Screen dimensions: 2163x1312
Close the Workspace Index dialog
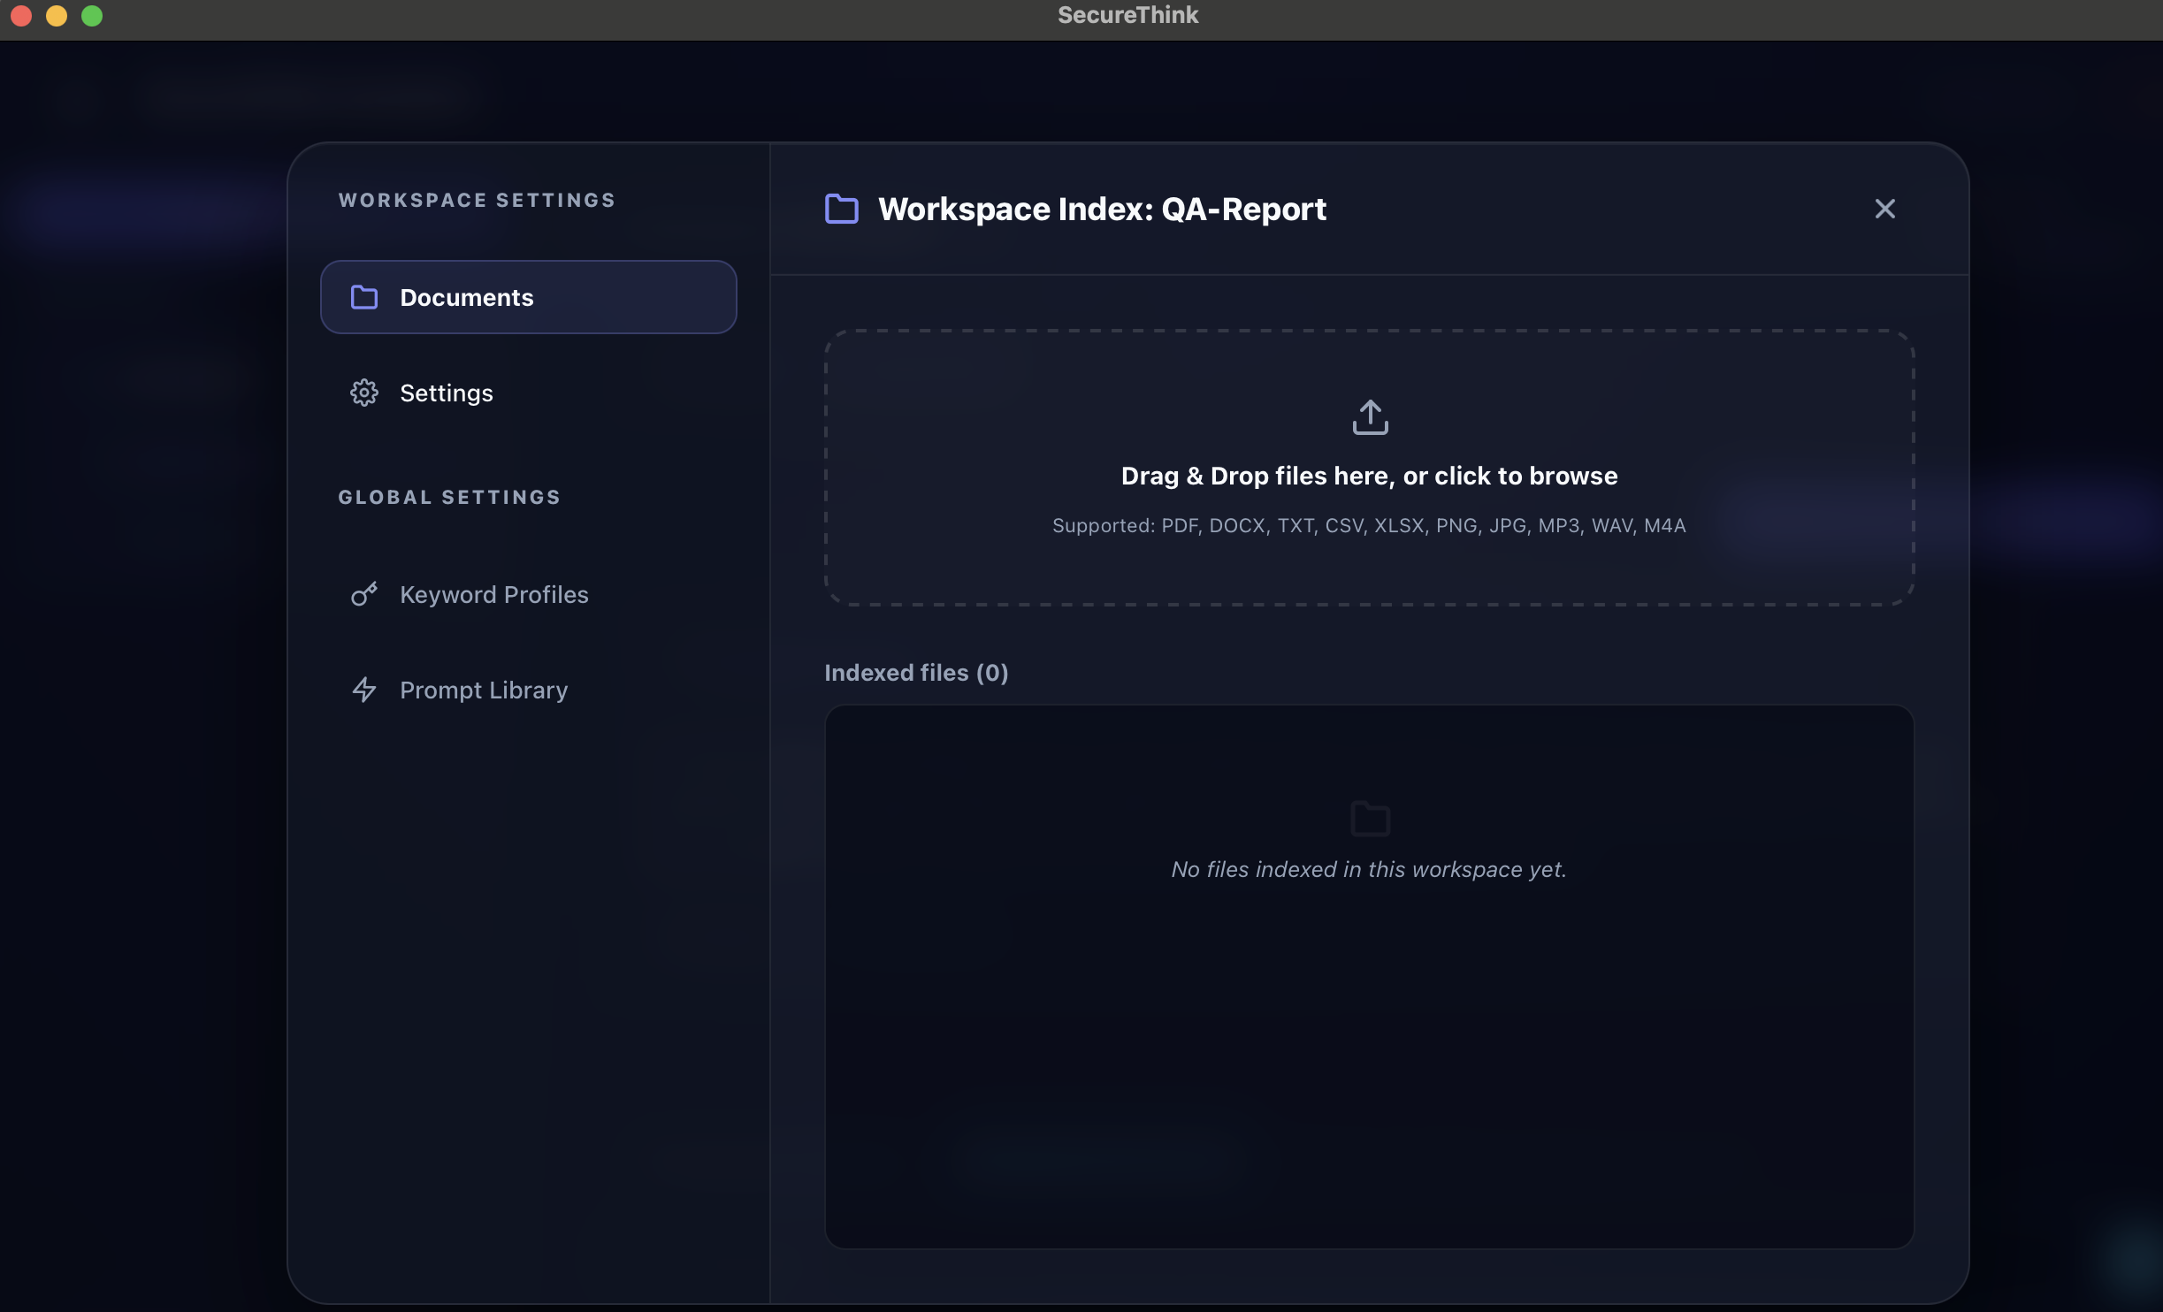[1884, 209]
